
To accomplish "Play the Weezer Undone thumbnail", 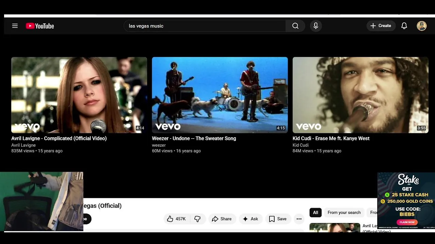I will click(220, 95).
